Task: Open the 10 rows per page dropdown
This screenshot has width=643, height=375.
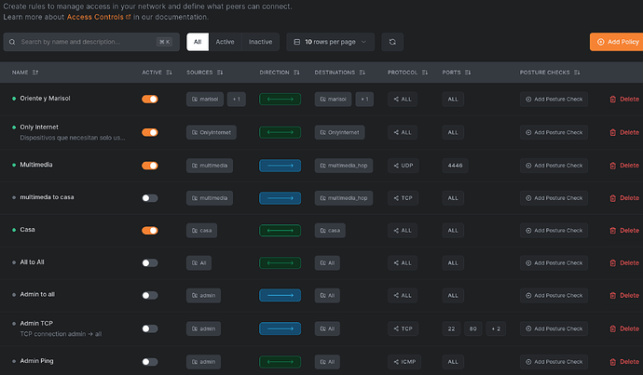Action: (x=330, y=42)
